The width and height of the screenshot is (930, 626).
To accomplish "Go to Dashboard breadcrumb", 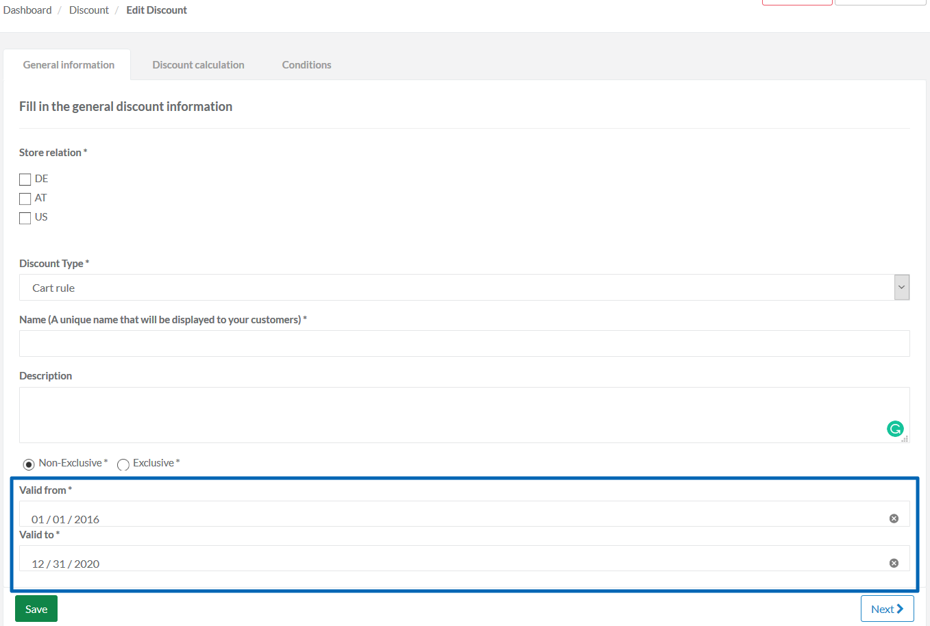I will tap(27, 10).
